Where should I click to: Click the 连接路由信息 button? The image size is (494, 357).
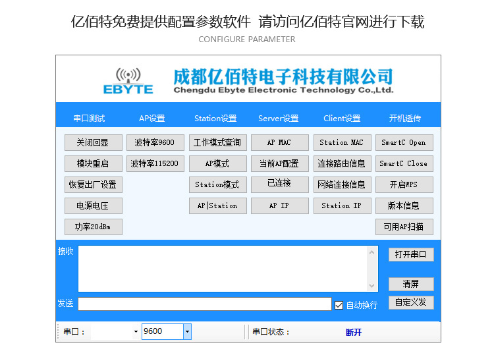pyautogui.click(x=342, y=163)
